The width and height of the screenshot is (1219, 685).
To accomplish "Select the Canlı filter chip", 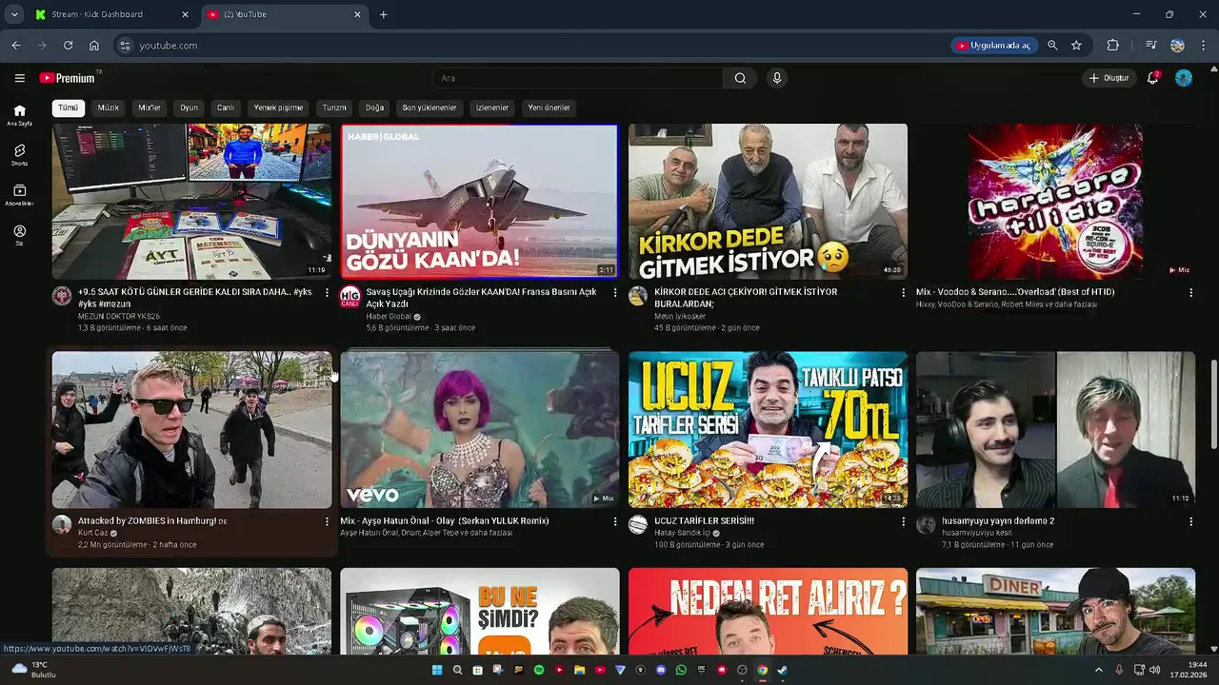I will click(x=226, y=108).
